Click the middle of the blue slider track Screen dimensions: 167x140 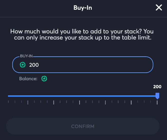pos(82,96)
